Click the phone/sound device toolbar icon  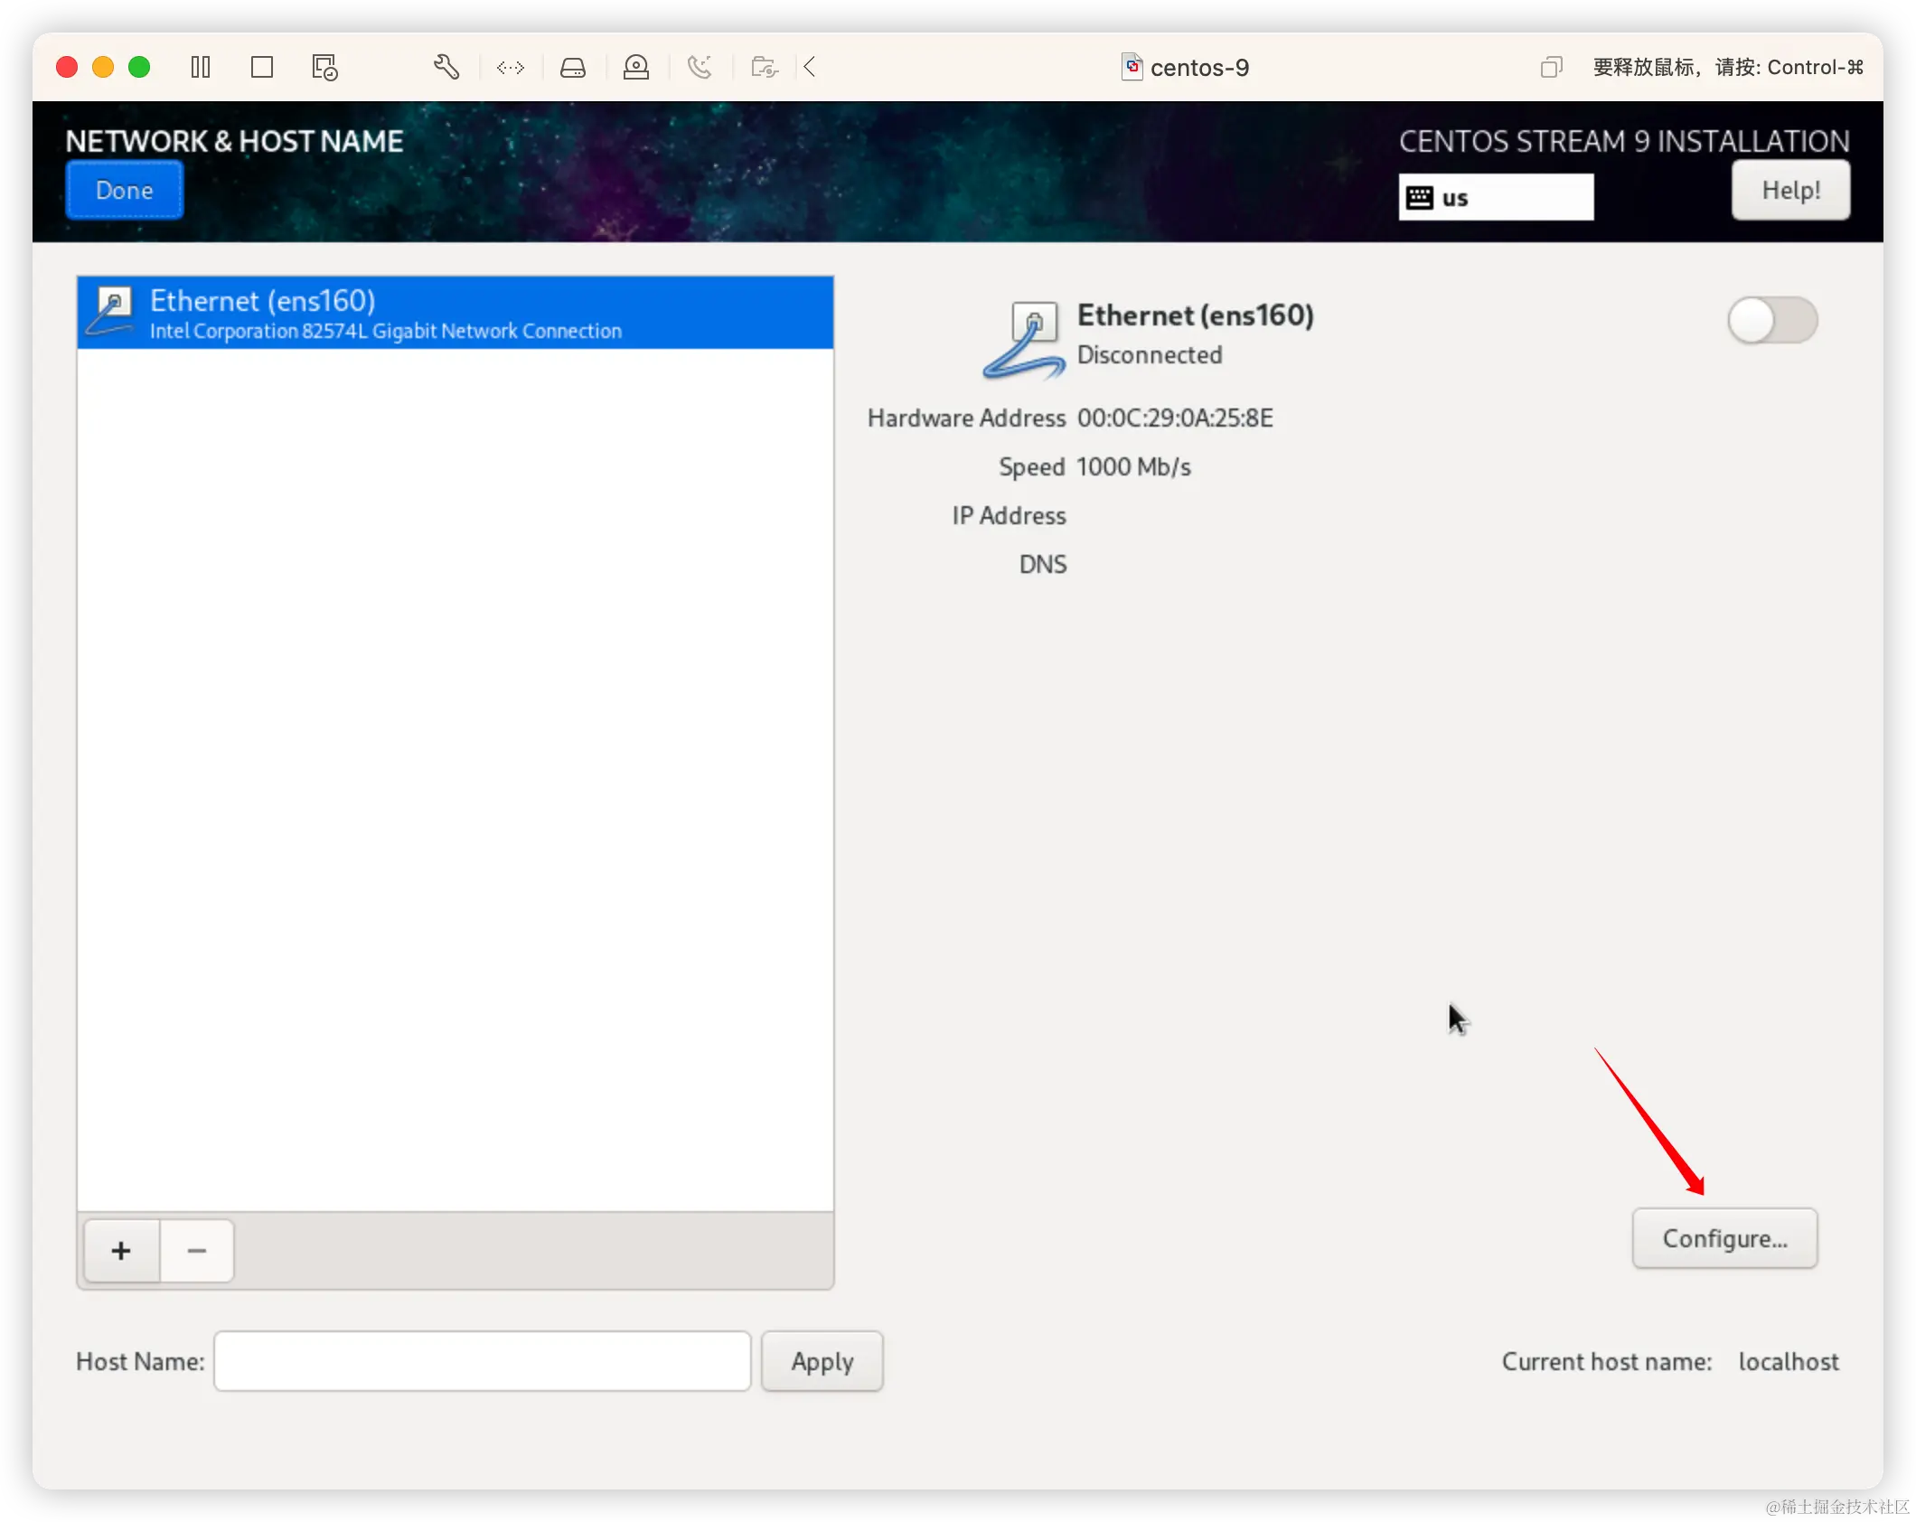tap(701, 67)
